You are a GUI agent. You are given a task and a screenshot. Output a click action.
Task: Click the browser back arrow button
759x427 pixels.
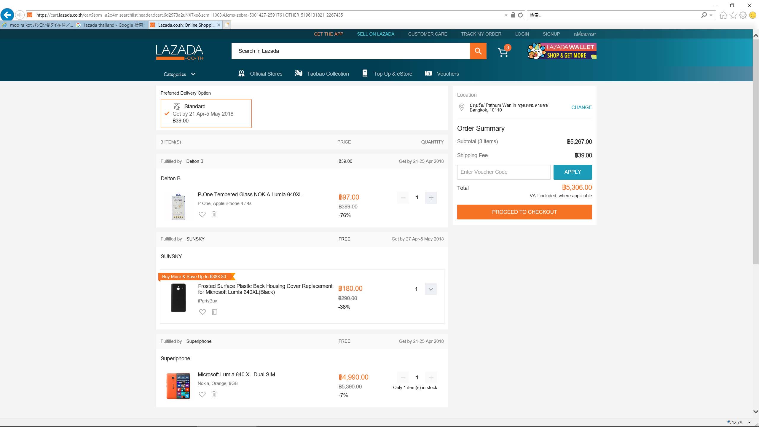[7, 15]
